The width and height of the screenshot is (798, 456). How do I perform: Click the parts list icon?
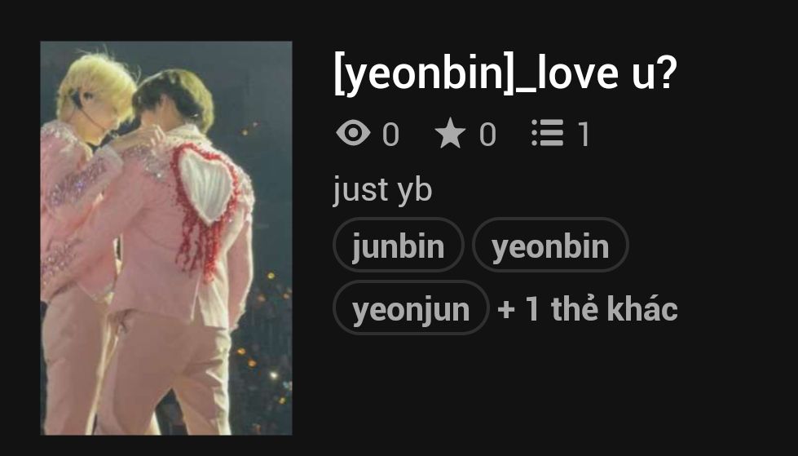(x=547, y=133)
